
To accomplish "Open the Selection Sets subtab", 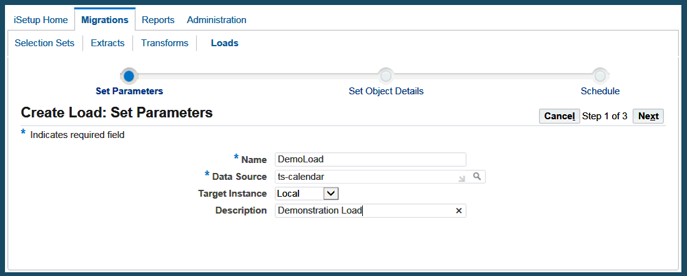I will [44, 43].
